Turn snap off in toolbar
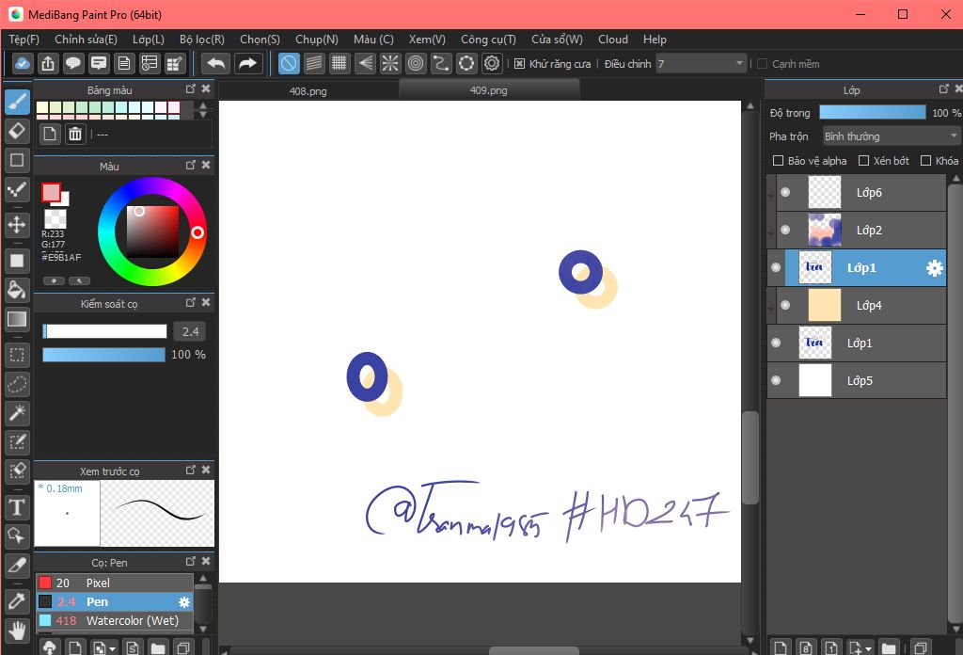Screen dimensions: 963x655 coord(289,63)
